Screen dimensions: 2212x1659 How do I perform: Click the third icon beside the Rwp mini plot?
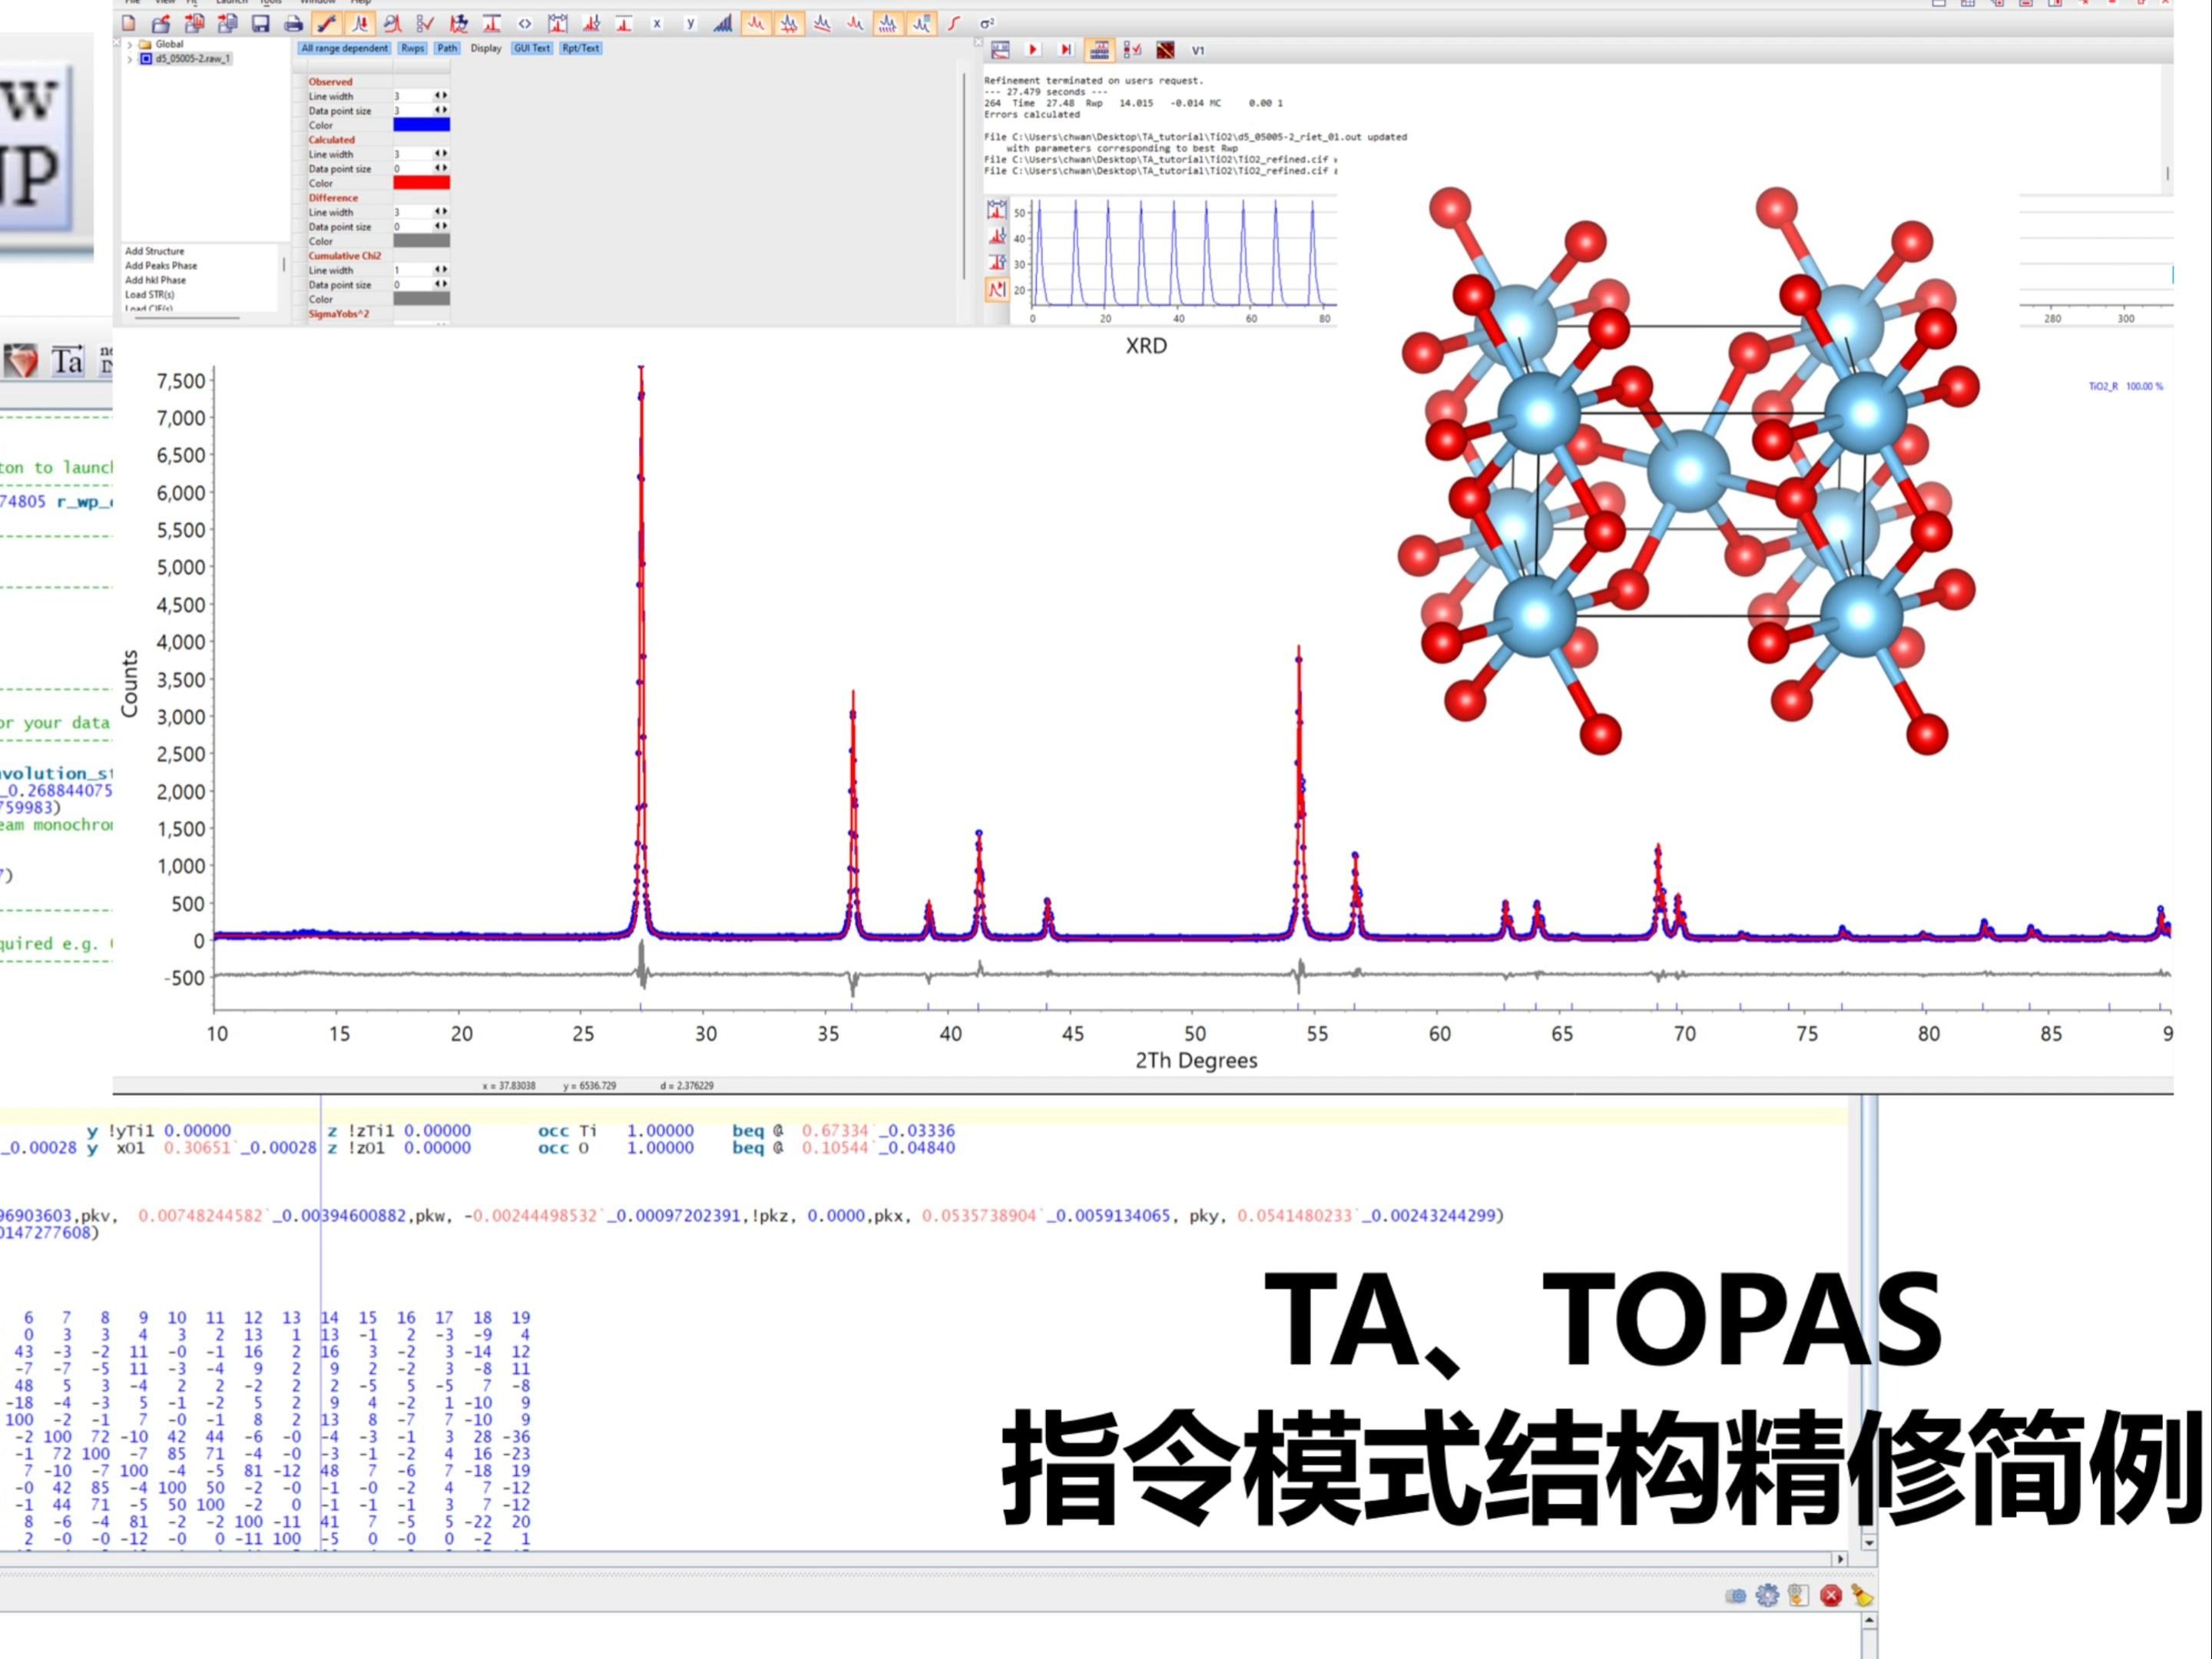point(997,262)
